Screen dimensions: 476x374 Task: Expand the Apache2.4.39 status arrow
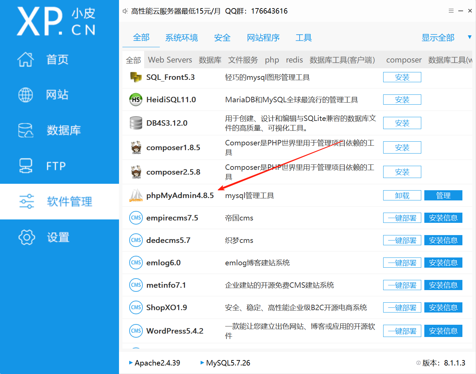point(131,363)
